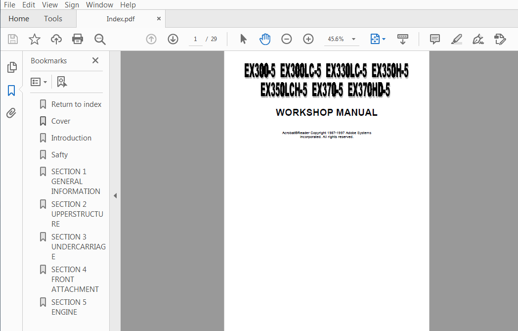Open the Edit menu

coord(29,5)
